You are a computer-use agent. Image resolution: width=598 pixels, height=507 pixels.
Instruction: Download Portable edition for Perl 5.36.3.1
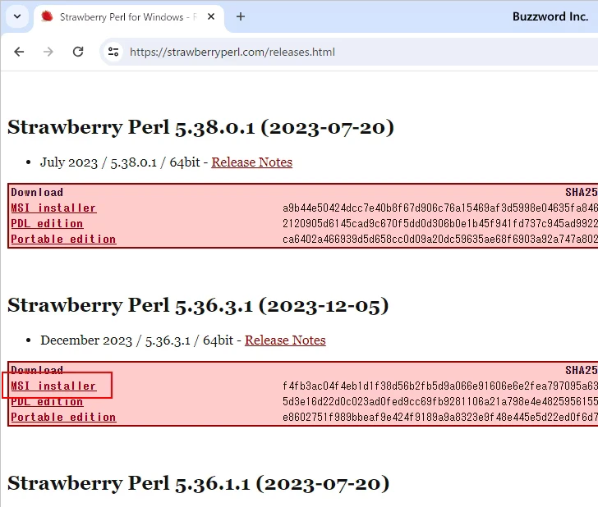coord(63,417)
